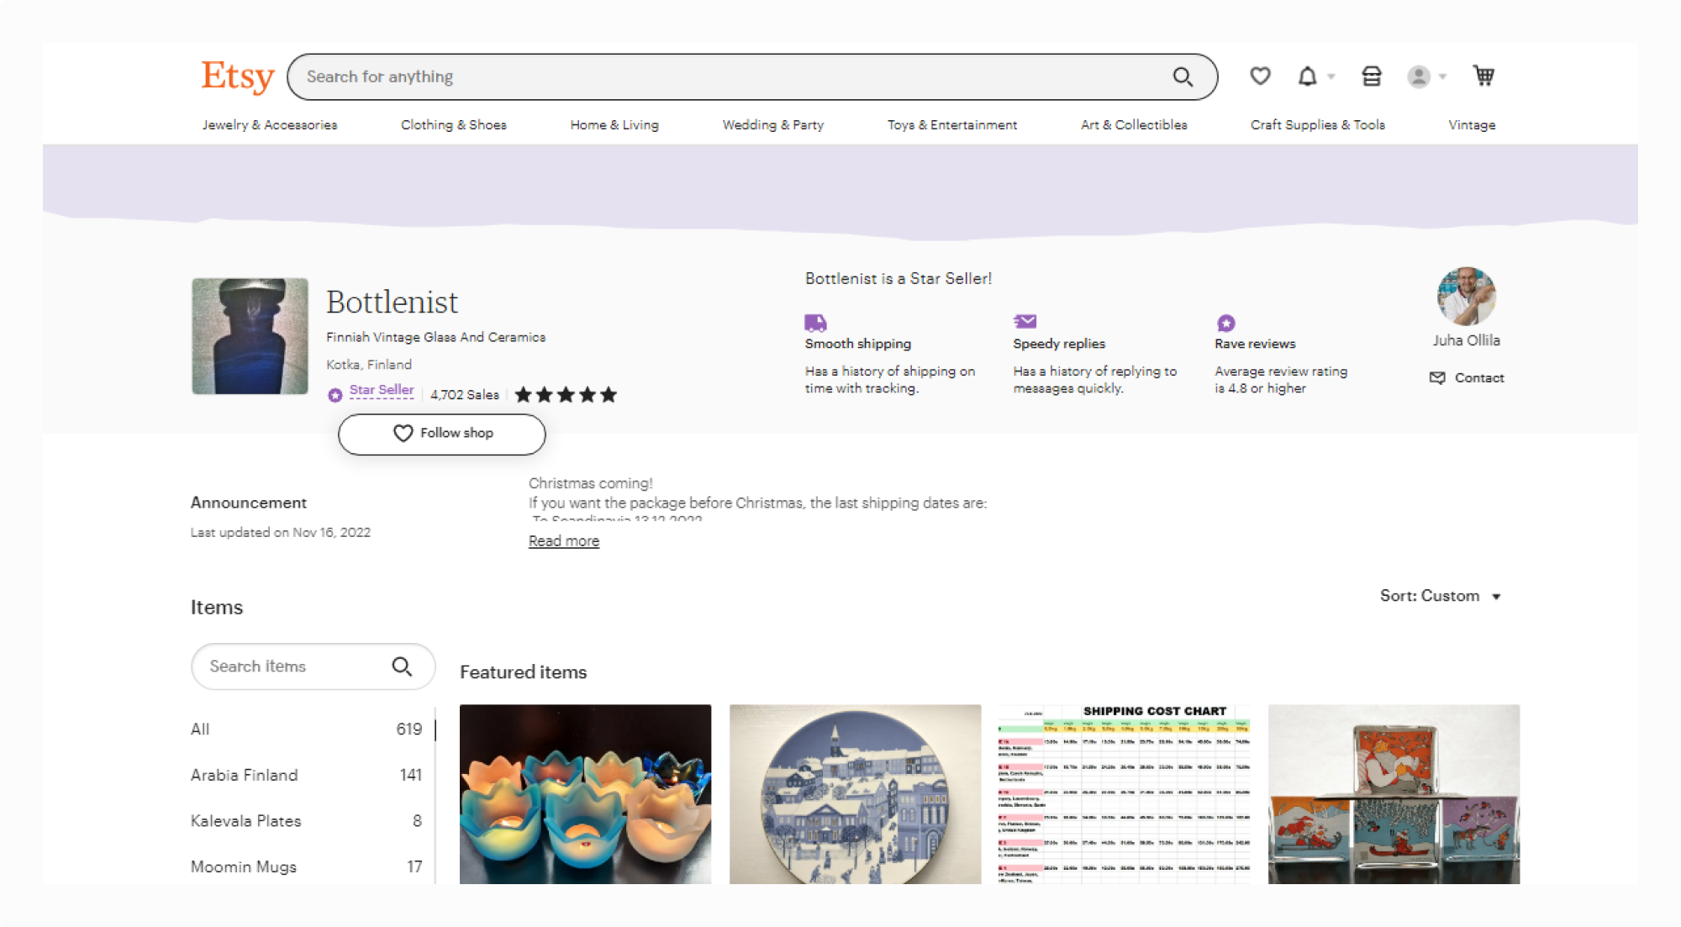The height and width of the screenshot is (927, 1681).
Task: Open Craft Supplies & Tools category
Action: (x=1317, y=125)
